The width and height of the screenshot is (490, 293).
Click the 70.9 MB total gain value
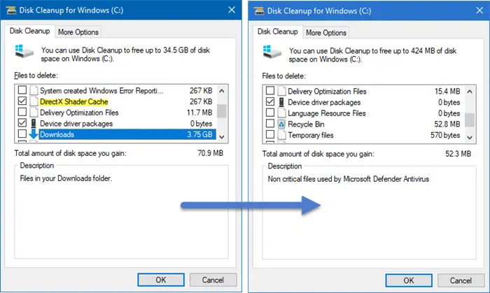tap(210, 153)
